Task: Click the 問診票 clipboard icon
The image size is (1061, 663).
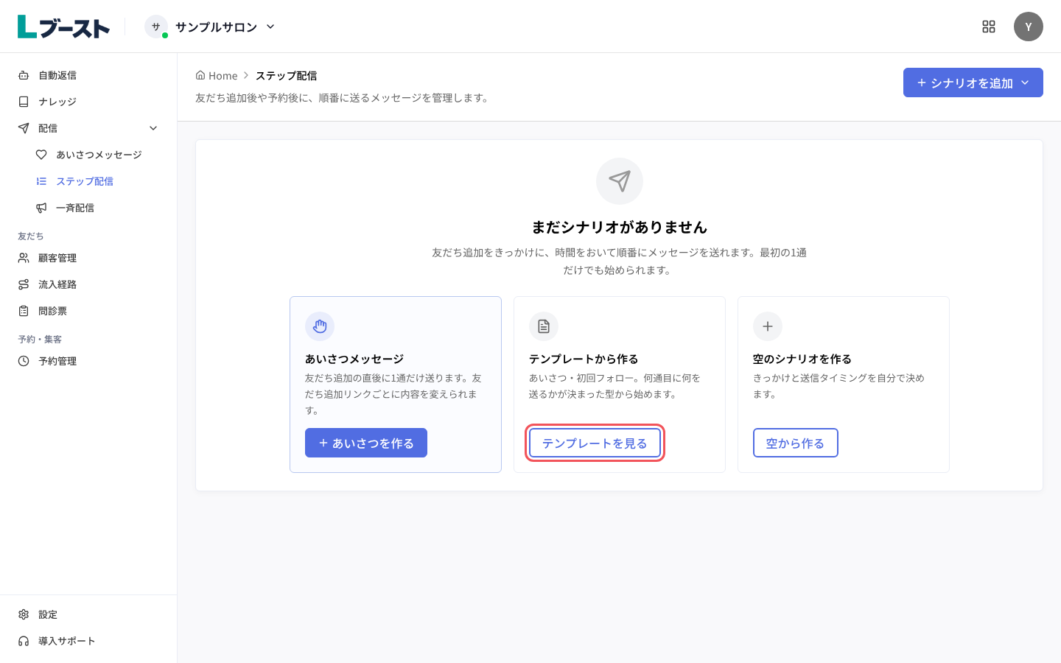Action: [x=24, y=311]
